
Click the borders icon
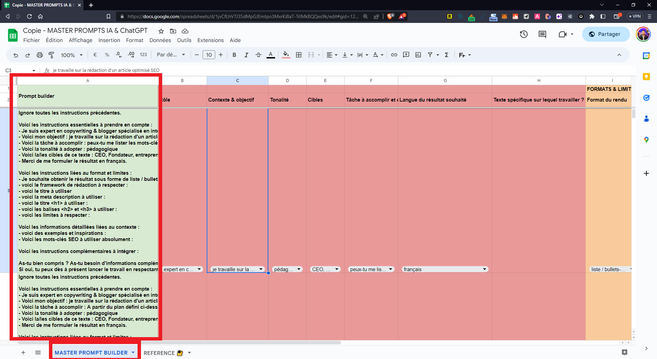click(299, 55)
